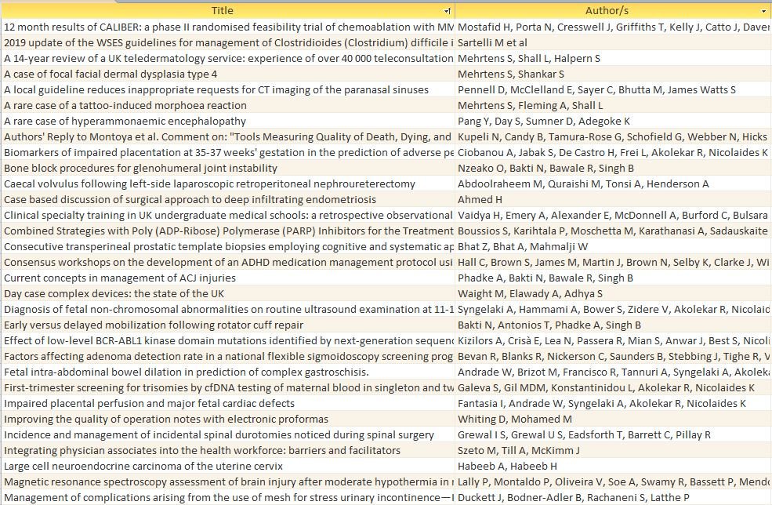Image resolution: width=772 pixels, height=505 pixels.
Task: Click author cell 'Ciobanou A, Jabak S, De Castro H'
Action: [614, 153]
